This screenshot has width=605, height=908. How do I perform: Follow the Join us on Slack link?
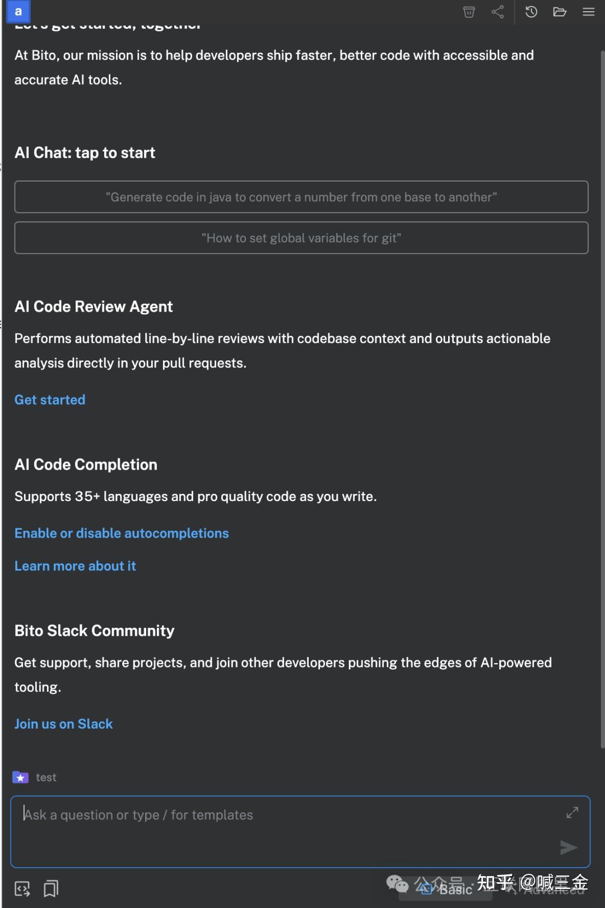63,724
